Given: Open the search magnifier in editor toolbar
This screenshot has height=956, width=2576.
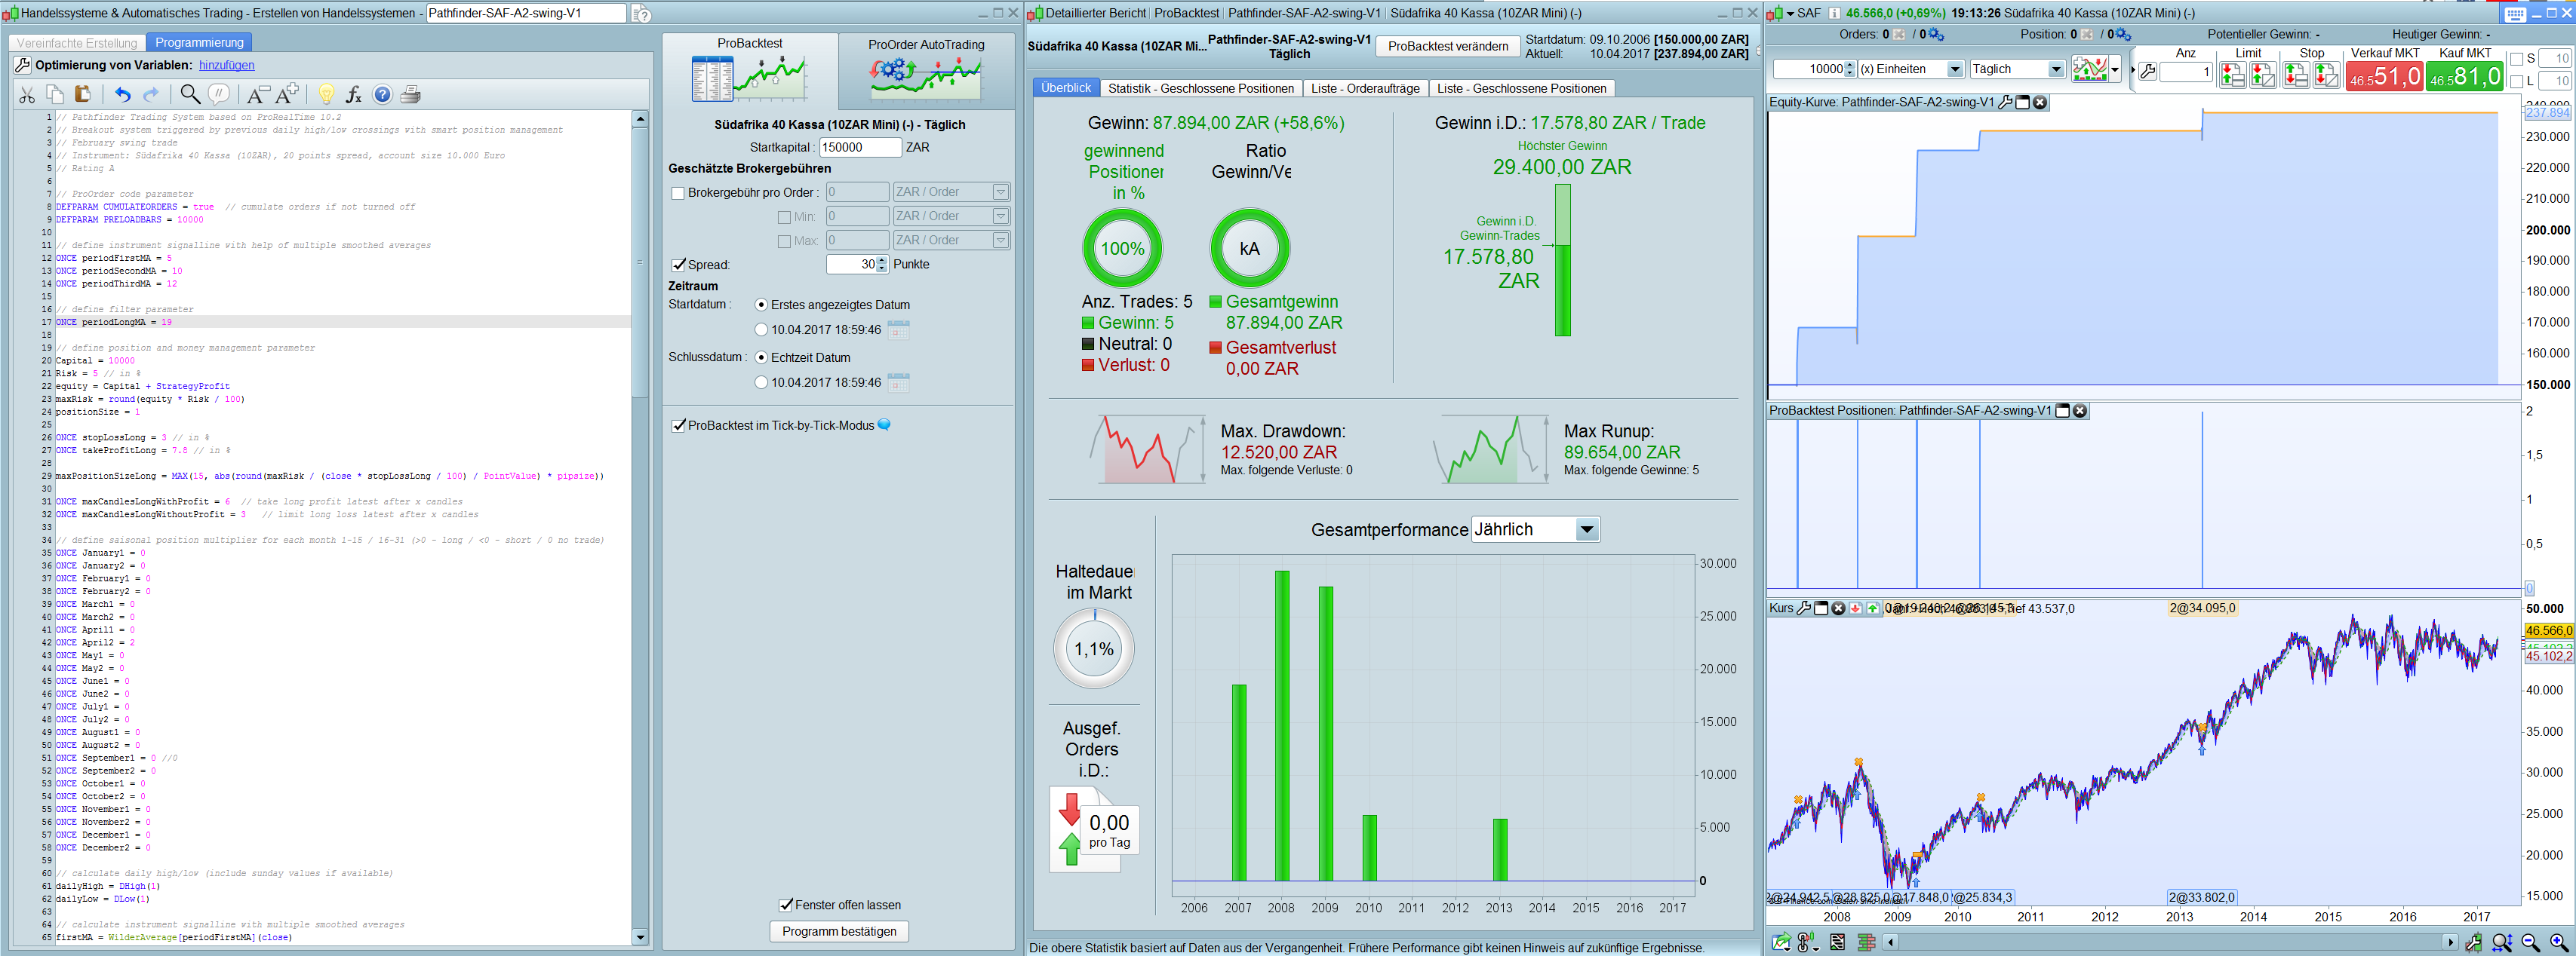Looking at the screenshot, I should point(189,95).
